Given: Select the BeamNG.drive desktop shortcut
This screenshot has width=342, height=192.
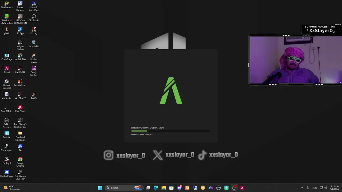Looking at the screenshot, I should coord(20,83).
